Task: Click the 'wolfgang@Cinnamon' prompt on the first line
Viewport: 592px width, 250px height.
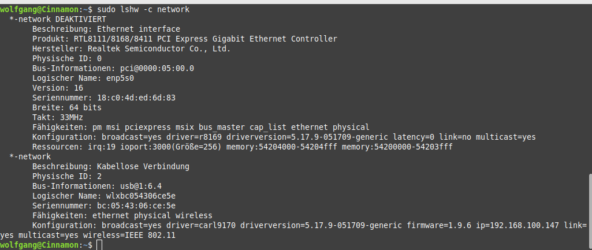Action: [x=39, y=10]
